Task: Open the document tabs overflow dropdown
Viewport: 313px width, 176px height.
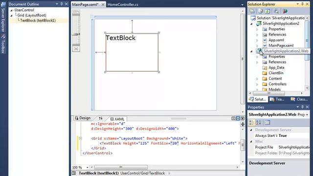Action: (x=242, y=5)
